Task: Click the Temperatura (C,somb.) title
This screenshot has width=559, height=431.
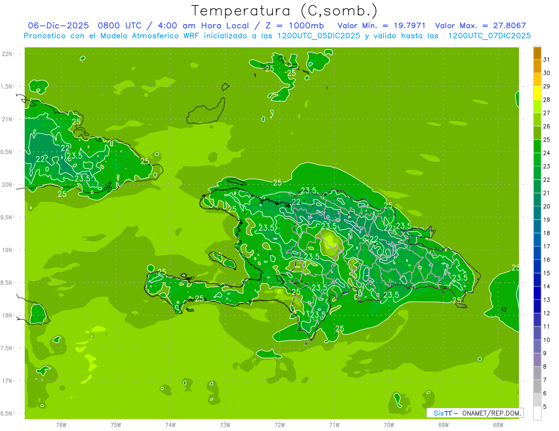Action: click(284, 10)
